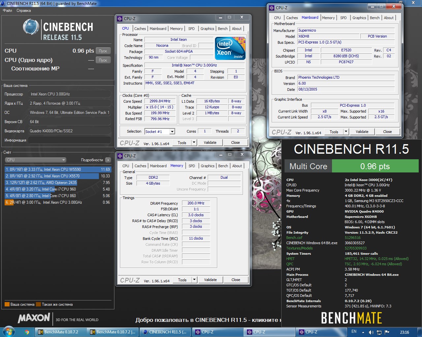Screen dimensions: 422x337
Task: Select the AMD Opteron 2435 ranking row
Action: click(58, 183)
